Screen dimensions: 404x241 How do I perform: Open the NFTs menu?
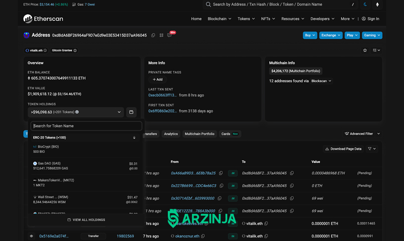tap(268, 19)
